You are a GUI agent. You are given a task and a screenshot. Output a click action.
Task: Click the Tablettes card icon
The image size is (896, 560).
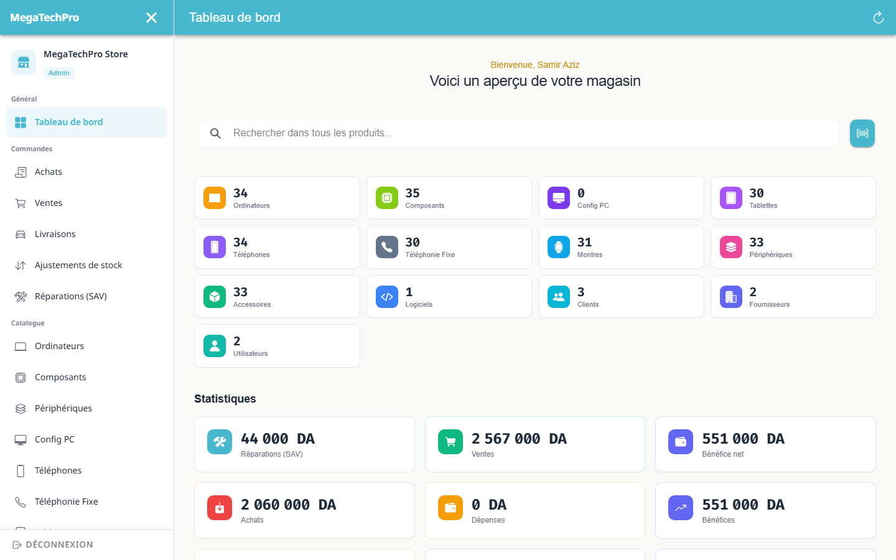731,198
